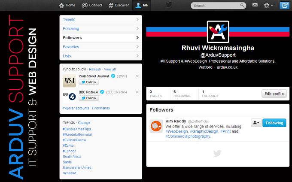
Task: Open BBC Radio 4 profile name
Action: point(88,92)
